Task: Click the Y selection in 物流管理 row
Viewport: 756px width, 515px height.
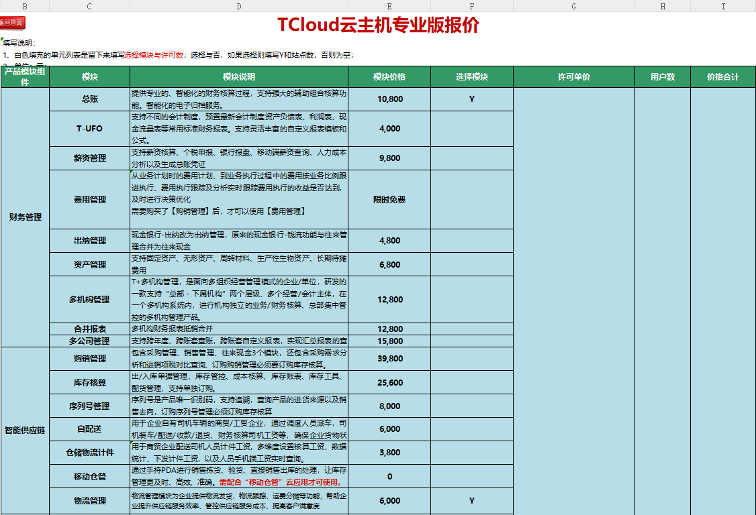Action: pos(472,501)
